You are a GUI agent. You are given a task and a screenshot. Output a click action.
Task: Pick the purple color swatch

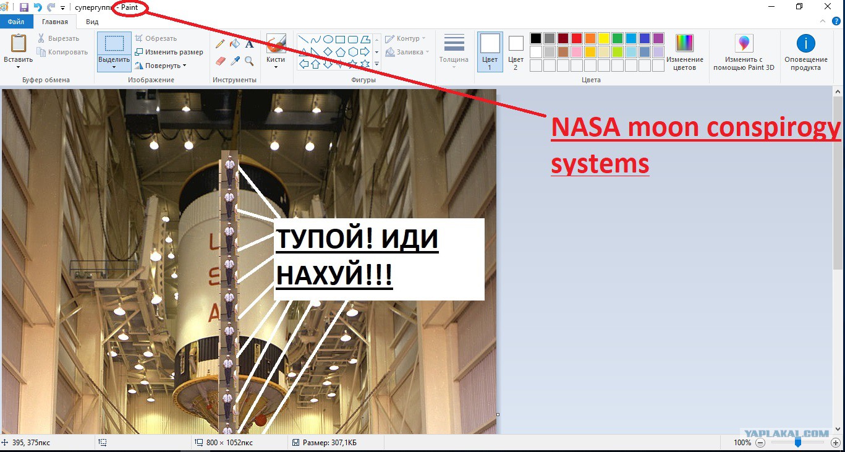click(658, 38)
